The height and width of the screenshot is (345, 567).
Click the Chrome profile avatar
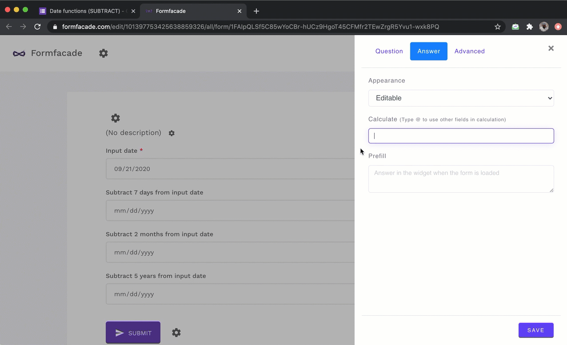click(x=544, y=27)
